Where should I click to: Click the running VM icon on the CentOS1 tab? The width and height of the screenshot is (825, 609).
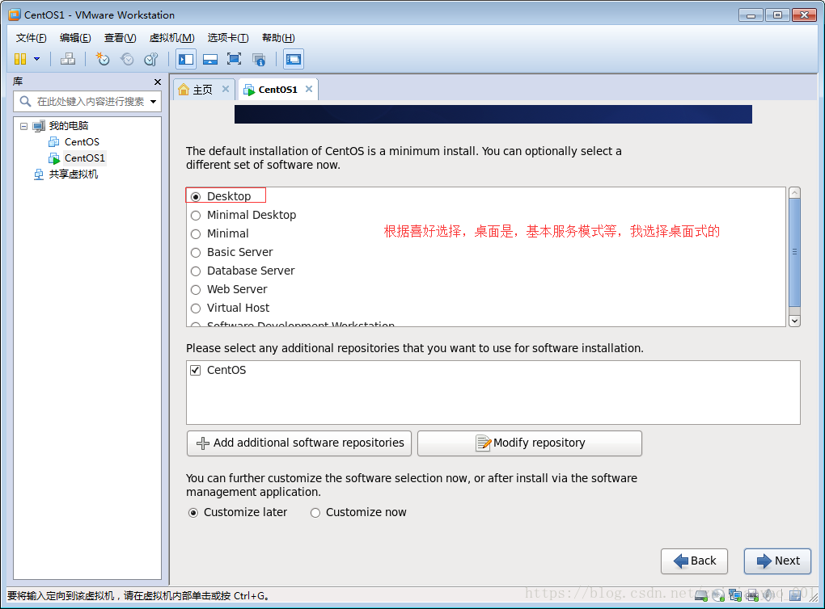[x=249, y=90]
